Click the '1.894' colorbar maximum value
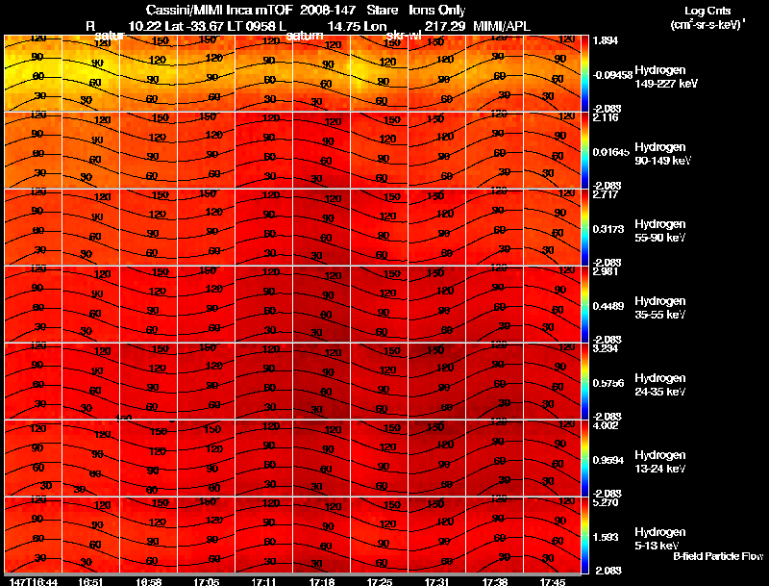769x586 pixels. pos(606,40)
